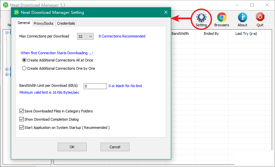Click Neat Download Manager logo in main title bar
Viewport: 275px width, 167px height.
click(6, 5)
